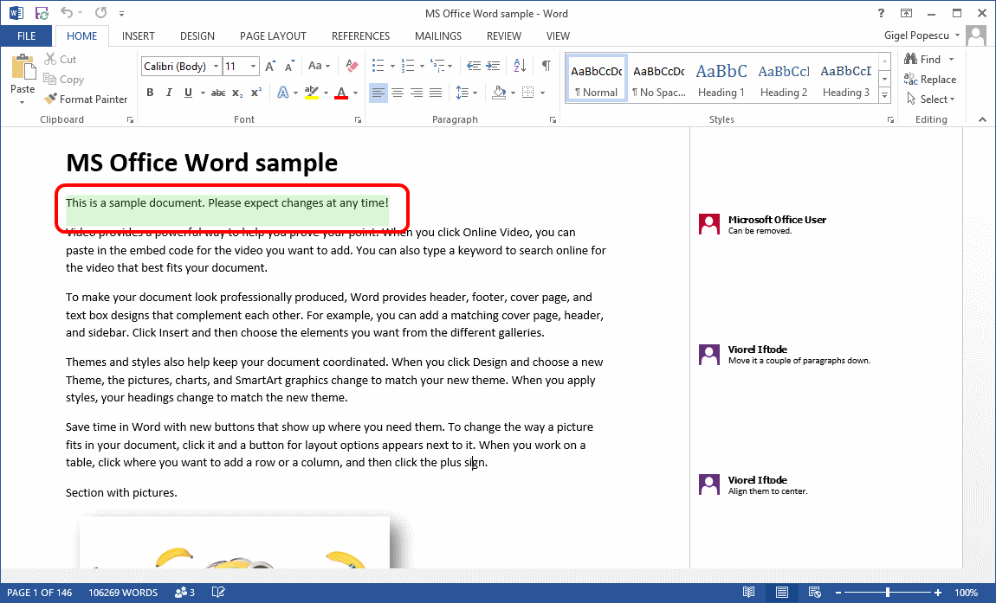
Task: Undo the last action
Action: (67, 12)
